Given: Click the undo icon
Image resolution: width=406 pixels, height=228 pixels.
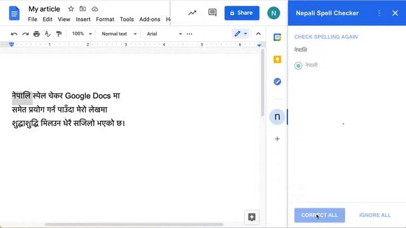Looking at the screenshot, I should [x=14, y=34].
